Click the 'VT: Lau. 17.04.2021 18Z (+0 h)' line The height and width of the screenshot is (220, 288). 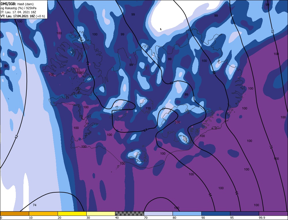[x=22, y=16]
